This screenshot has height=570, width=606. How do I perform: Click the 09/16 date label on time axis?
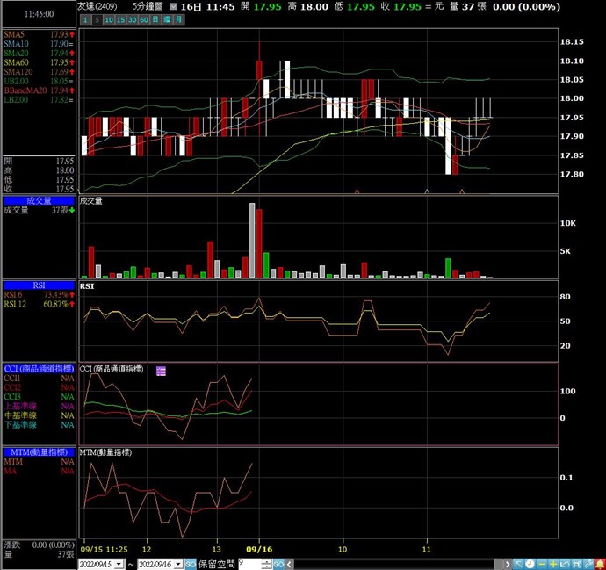tap(259, 549)
